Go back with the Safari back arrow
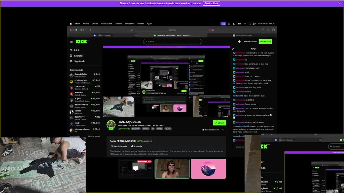344x193 pixels. pyautogui.click(x=91, y=30)
